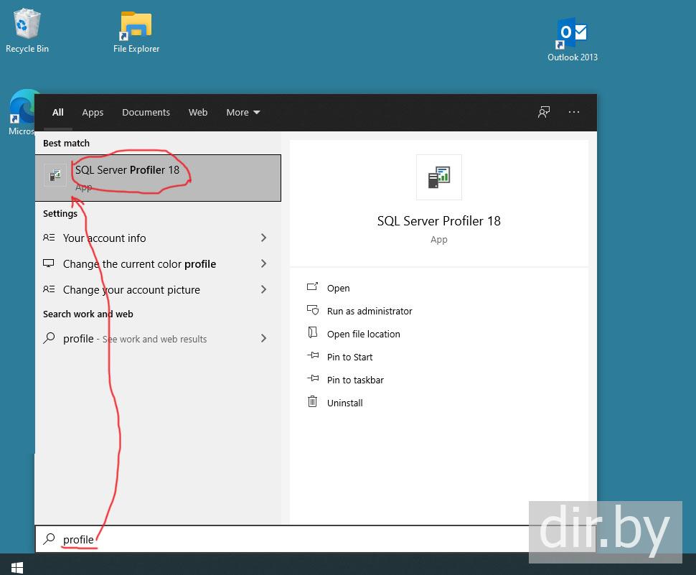The width and height of the screenshot is (696, 575).
Task: Switch to the Documents search tab
Action: pos(146,112)
